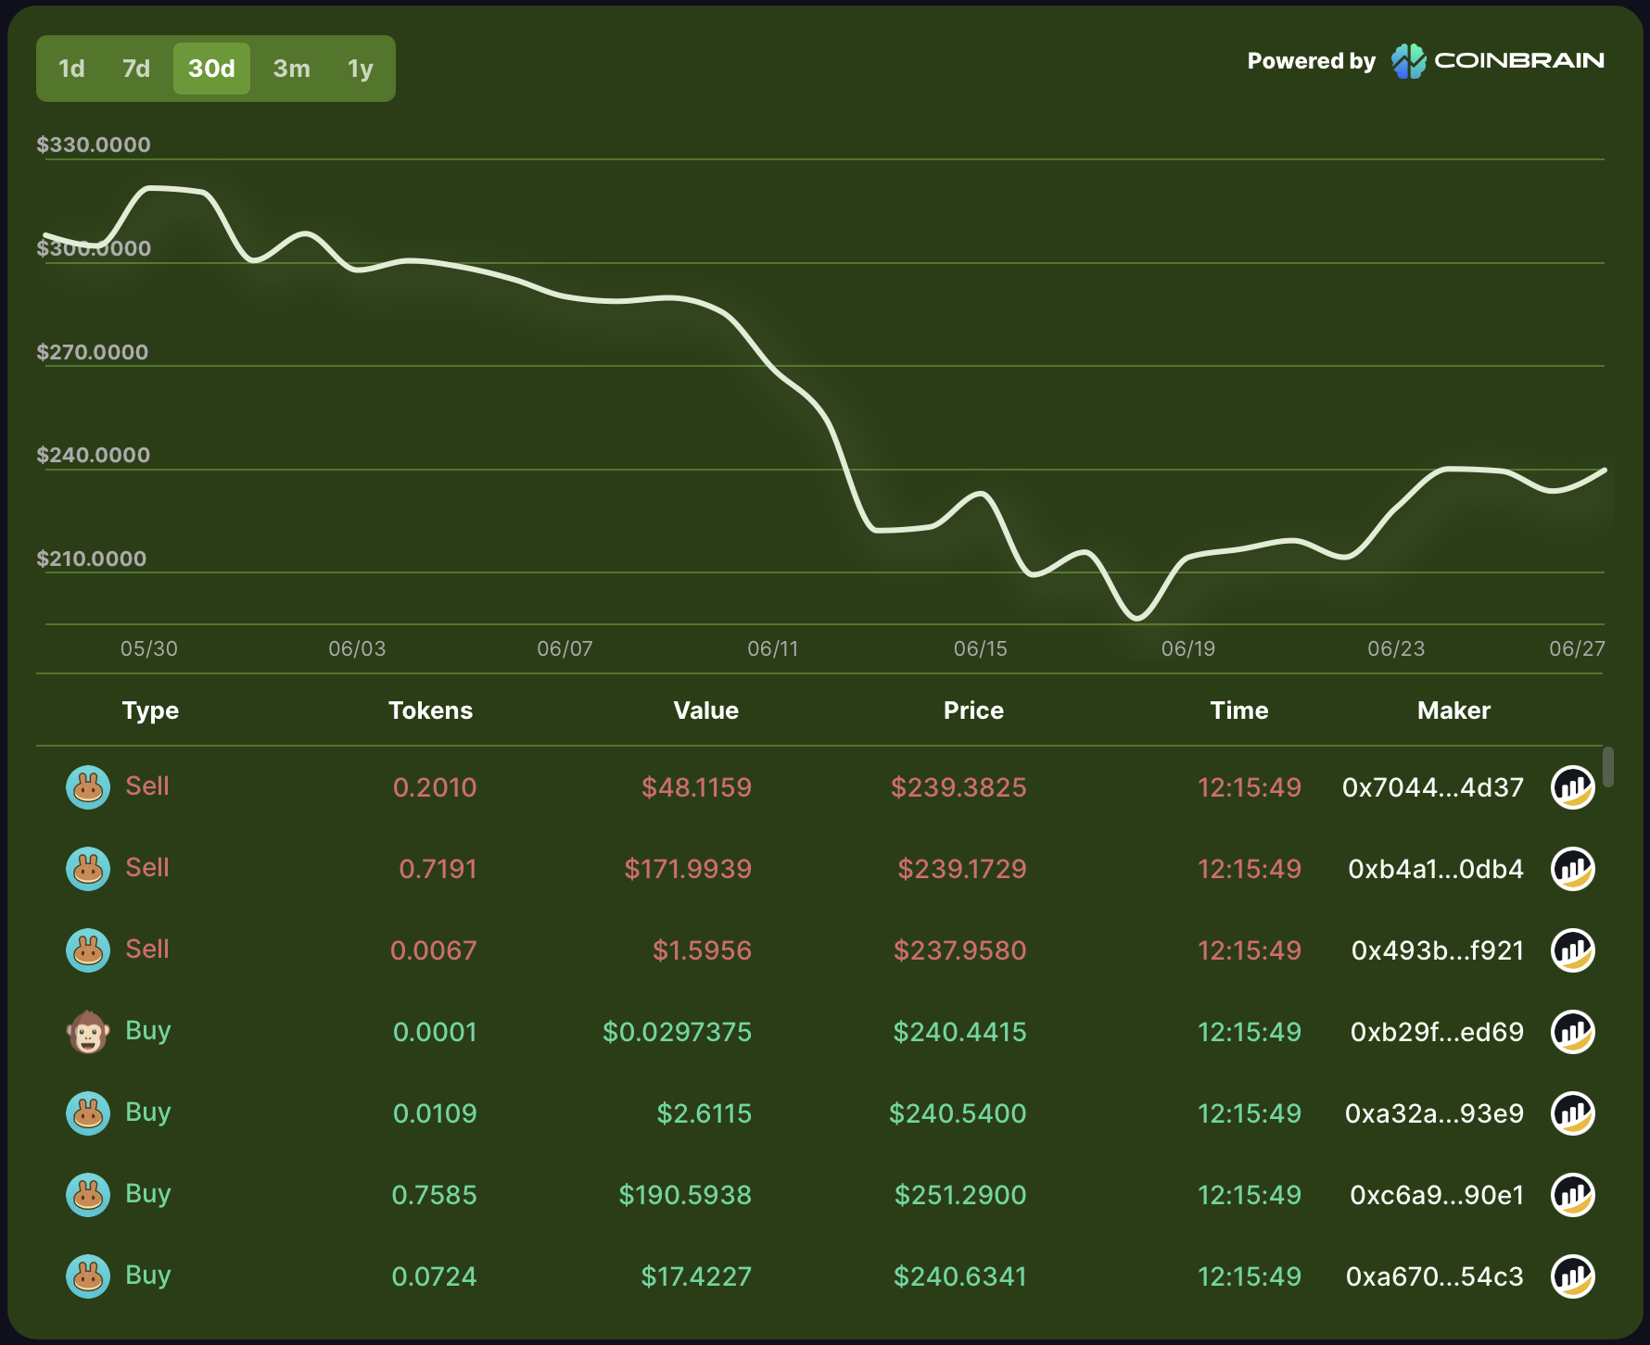Screen dimensions: 1650x1345
Task: Click the Maker column header
Action: point(1453,710)
